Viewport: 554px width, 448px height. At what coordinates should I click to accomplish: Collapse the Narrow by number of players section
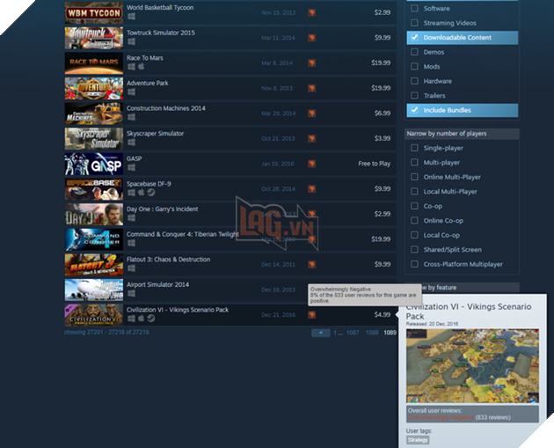click(462, 134)
